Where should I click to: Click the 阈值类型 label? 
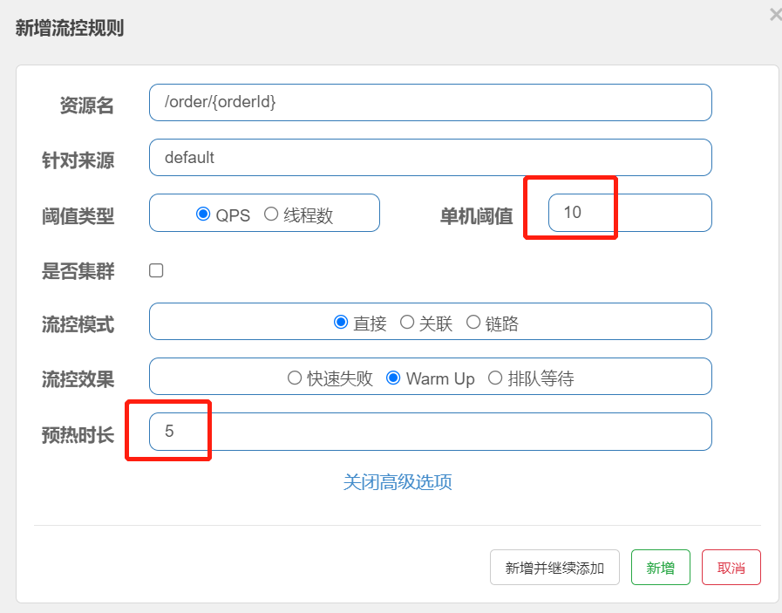pos(78,216)
